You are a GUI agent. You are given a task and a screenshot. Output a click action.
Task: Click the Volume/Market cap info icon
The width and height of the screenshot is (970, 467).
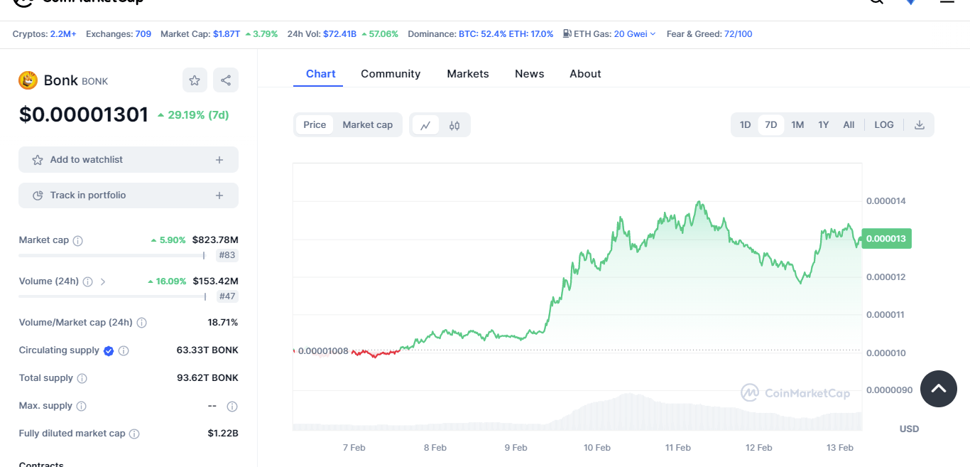[x=141, y=323]
